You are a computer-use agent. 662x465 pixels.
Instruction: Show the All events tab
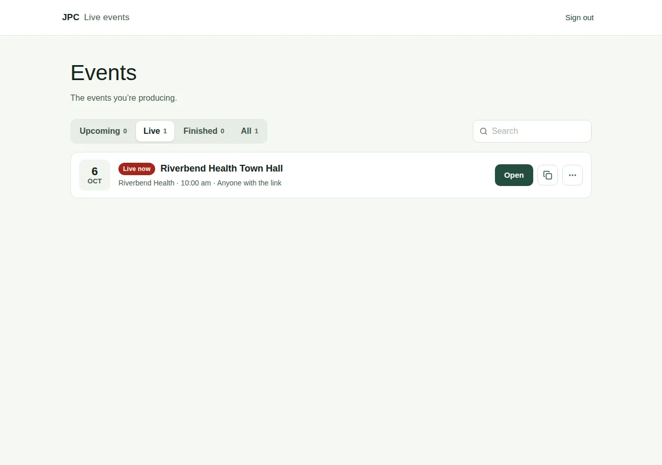249,131
